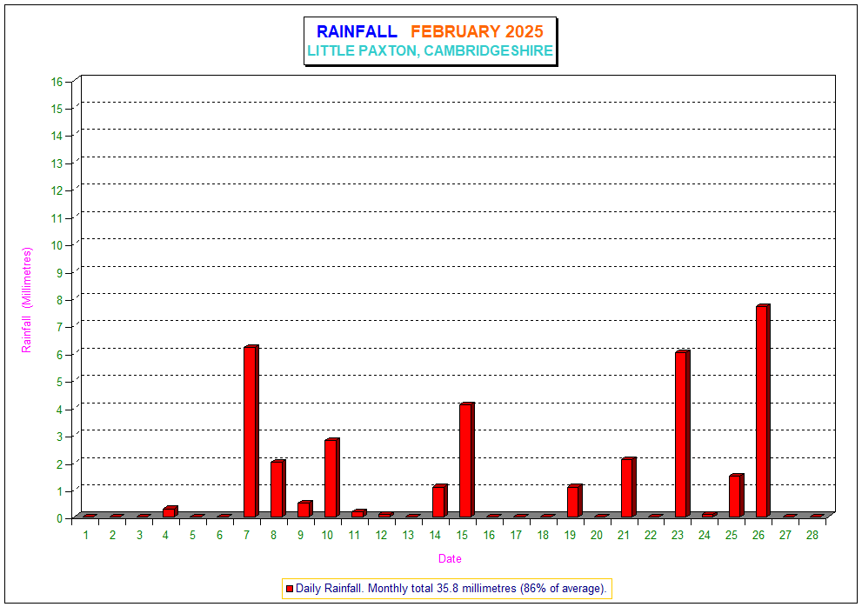The height and width of the screenshot is (607, 862).
Task: Select the rainfall bar for date 19
Action: click(574, 501)
